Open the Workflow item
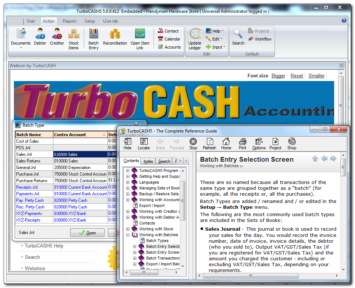 [260, 39]
